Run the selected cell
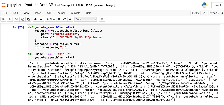 pyautogui.click(x=51, y=19)
